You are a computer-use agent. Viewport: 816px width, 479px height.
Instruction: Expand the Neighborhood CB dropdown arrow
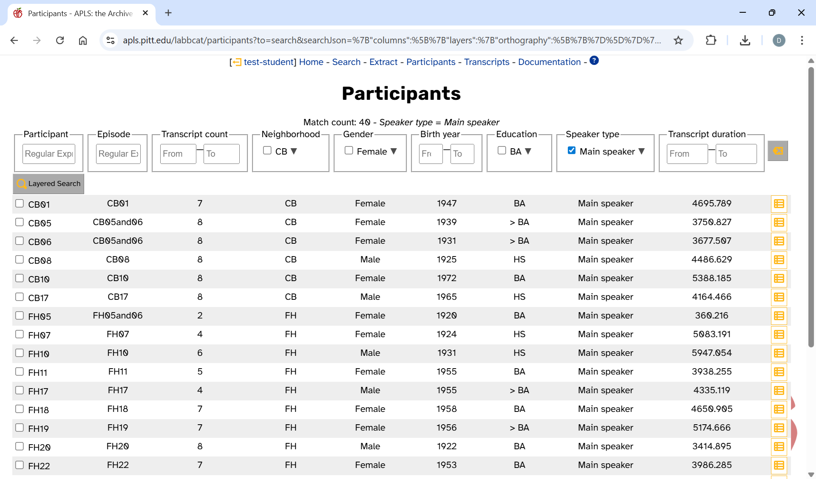point(294,151)
